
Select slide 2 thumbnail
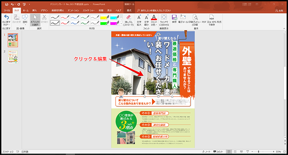tap(13, 57)
